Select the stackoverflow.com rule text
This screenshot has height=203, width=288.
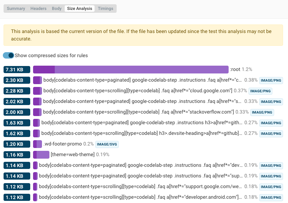(139, 112)
